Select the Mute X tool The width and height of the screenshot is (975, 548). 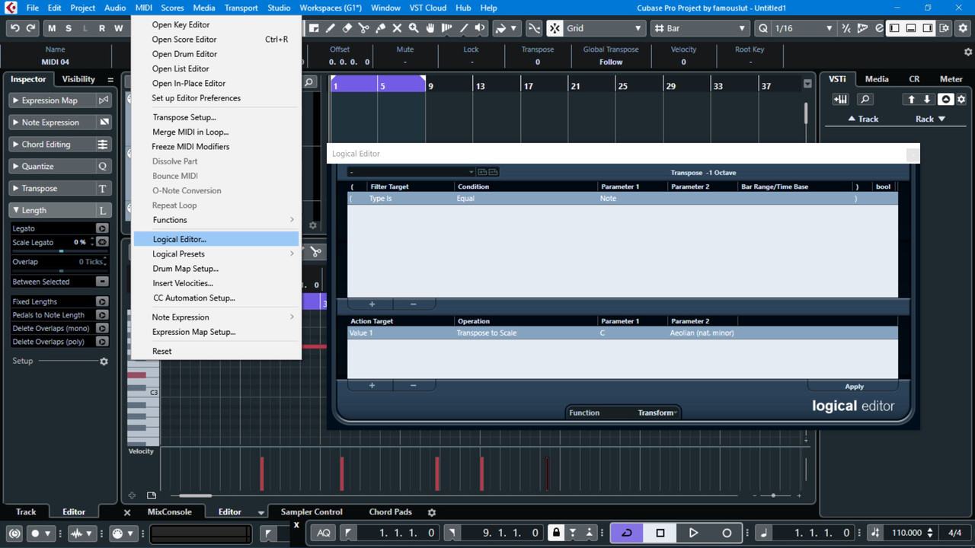point(397,28)
